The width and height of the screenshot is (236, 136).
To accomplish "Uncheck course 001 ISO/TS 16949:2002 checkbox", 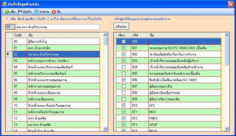I will tap(124, 48).
